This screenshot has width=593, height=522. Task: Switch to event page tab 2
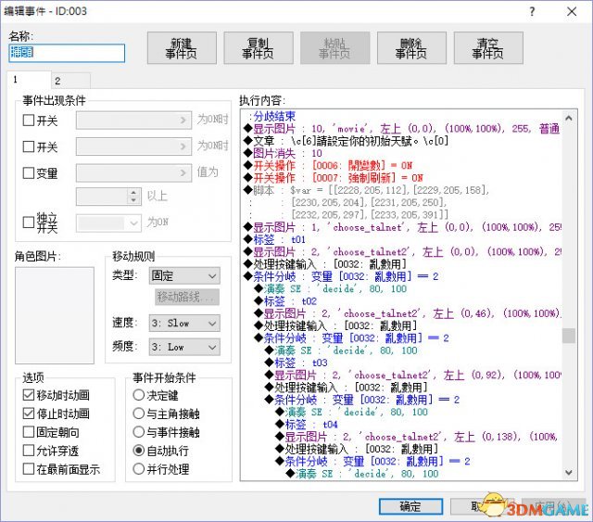[x=57, y=81]
